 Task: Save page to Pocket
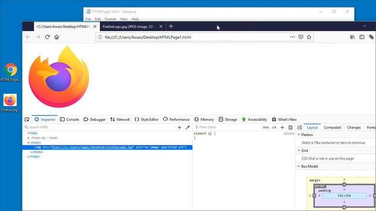tap(301, 37)
